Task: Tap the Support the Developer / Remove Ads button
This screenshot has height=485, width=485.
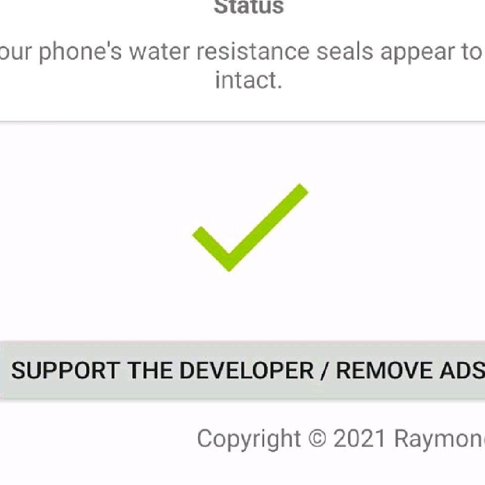Action: click(x=243, y=370)
